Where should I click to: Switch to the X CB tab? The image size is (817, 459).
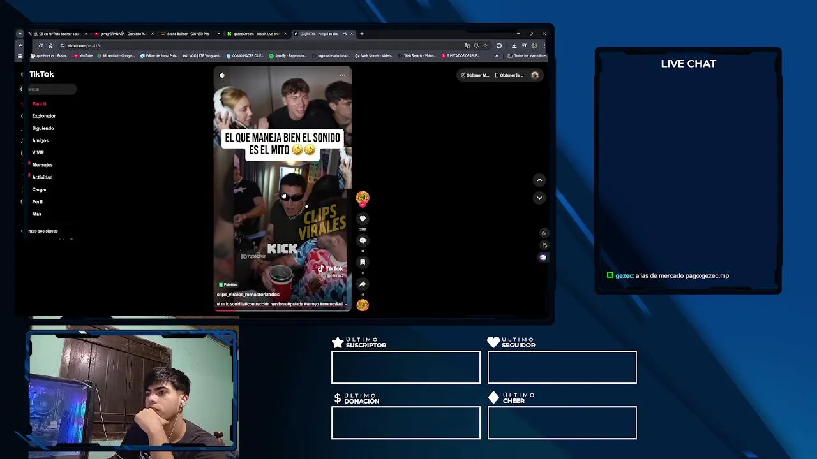57,34
